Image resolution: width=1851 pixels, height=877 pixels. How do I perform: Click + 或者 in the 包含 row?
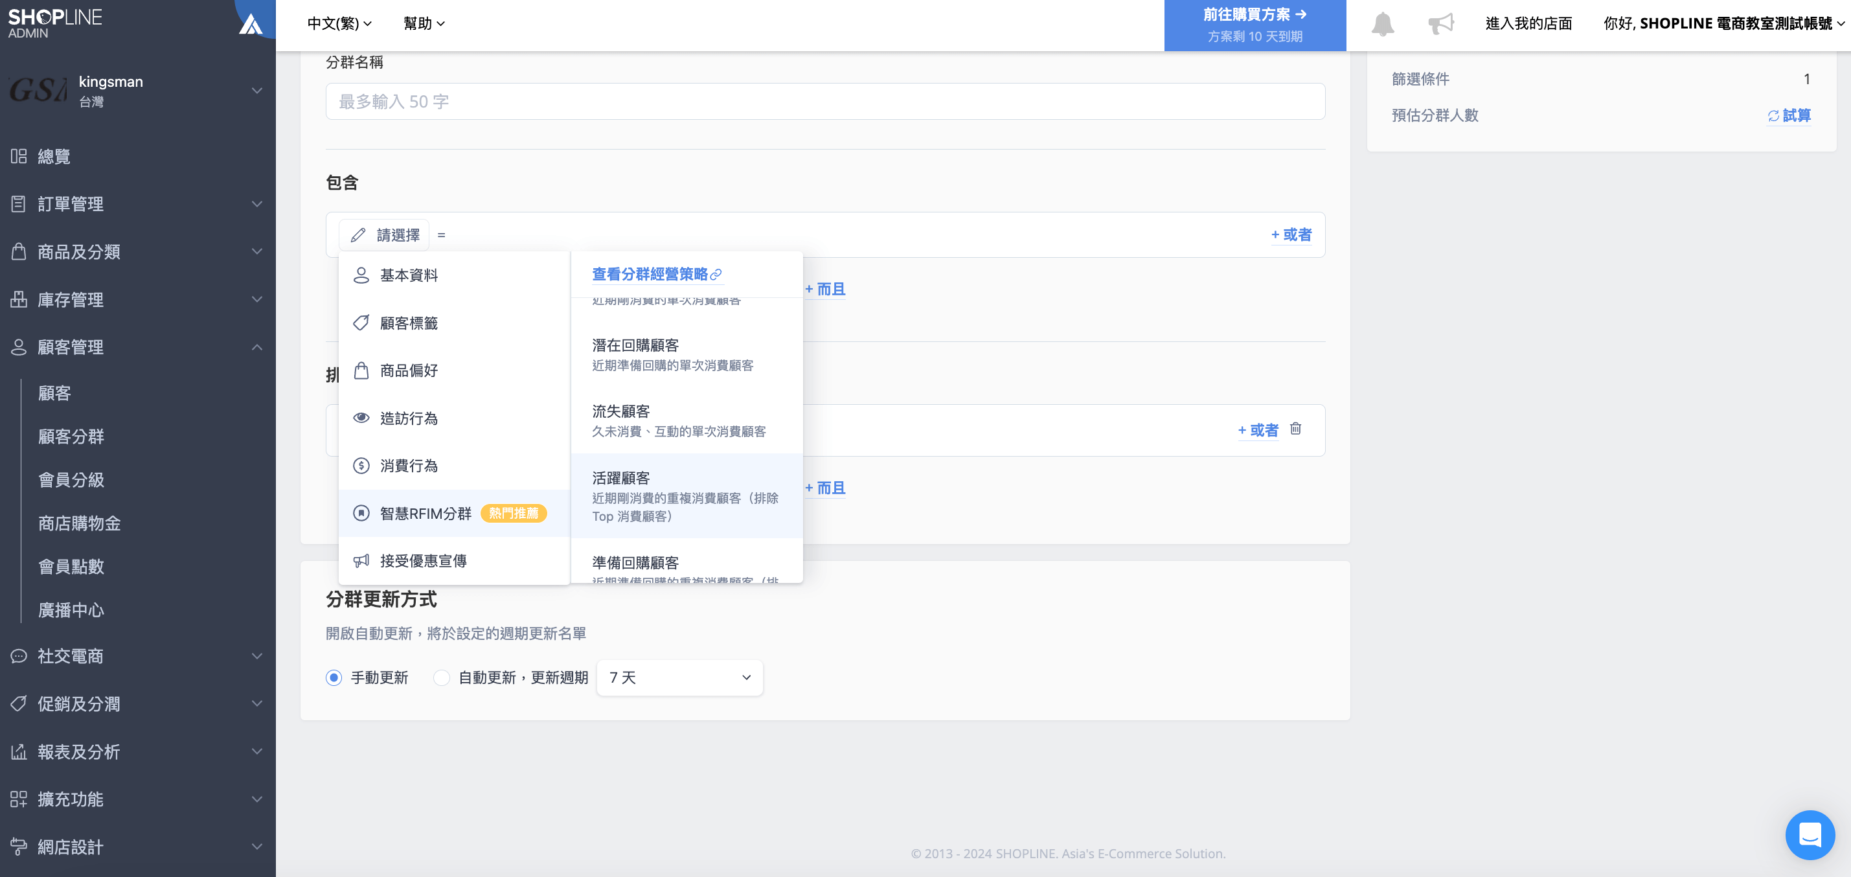click(x=1291, y=234)
